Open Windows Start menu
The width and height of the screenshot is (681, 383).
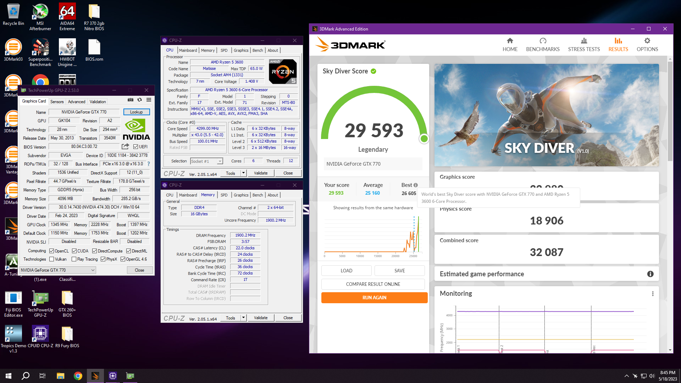9,376
